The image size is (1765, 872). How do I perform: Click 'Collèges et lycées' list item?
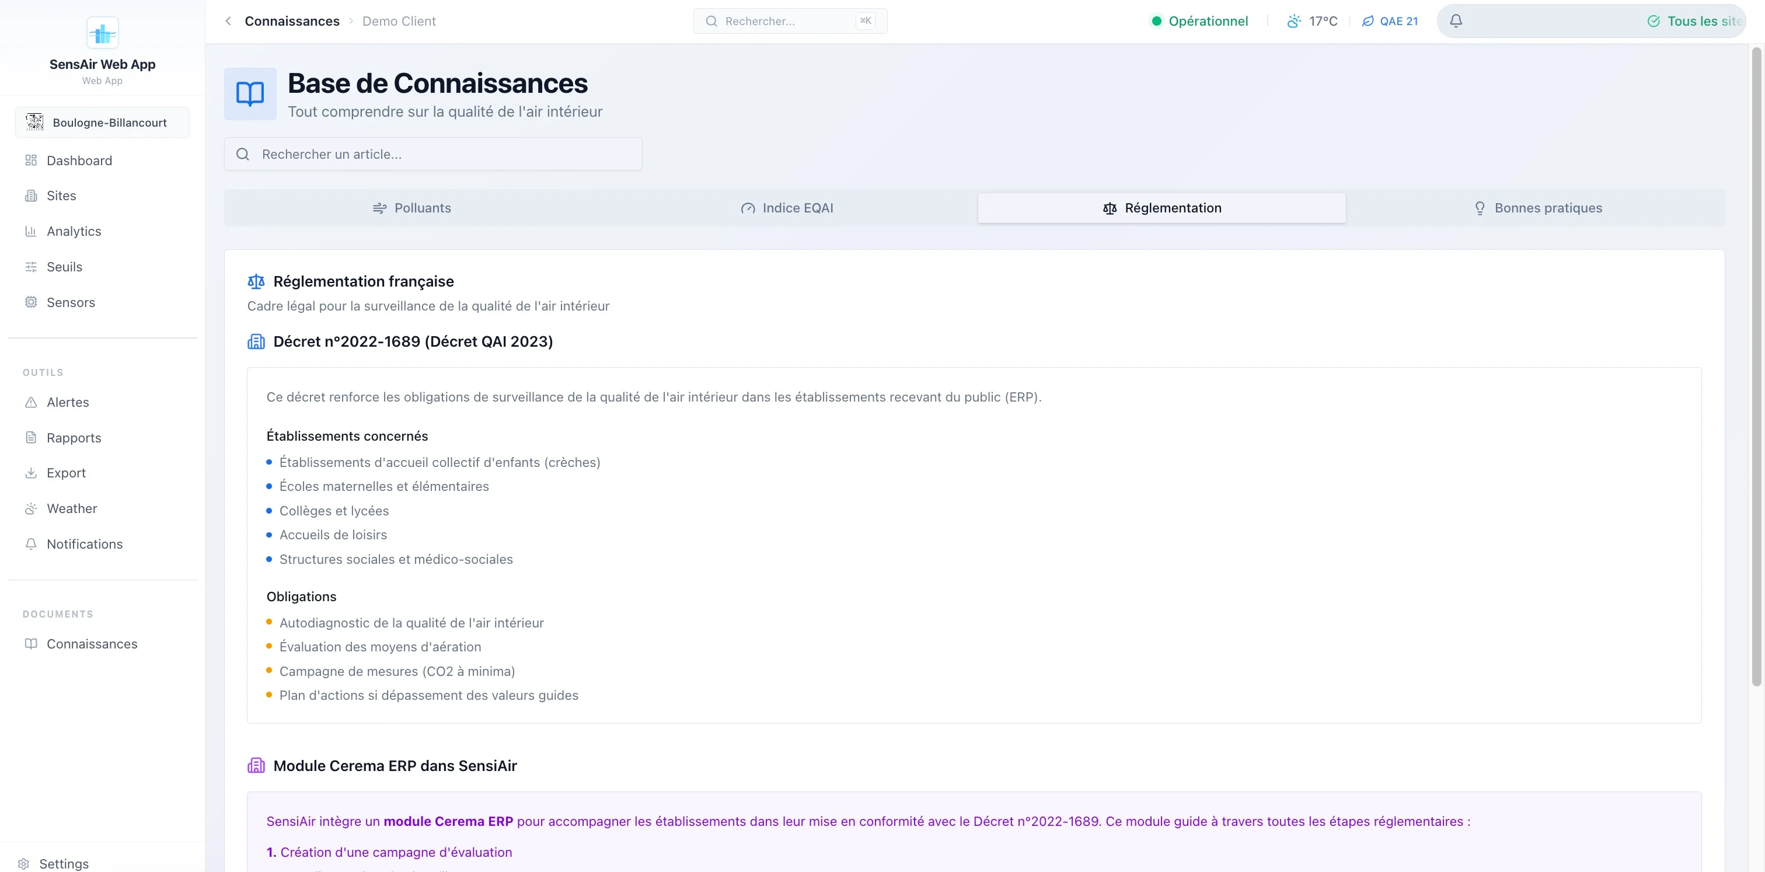tap(334, 511)
